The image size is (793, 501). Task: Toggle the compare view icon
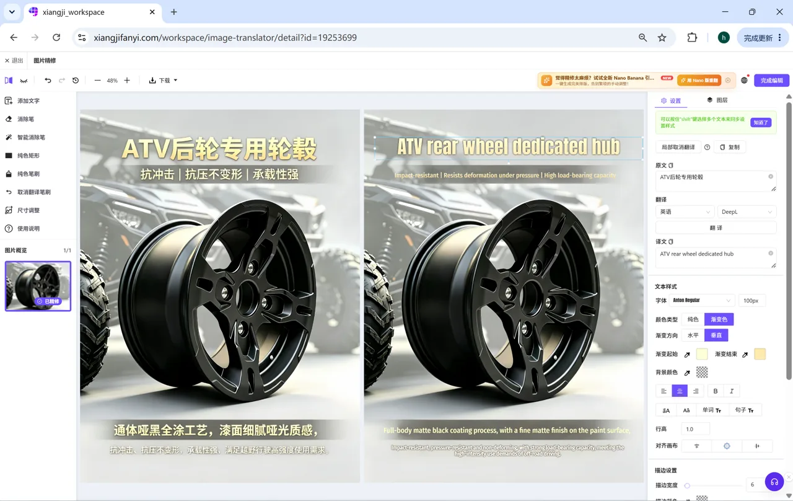(x=9, y=81)
